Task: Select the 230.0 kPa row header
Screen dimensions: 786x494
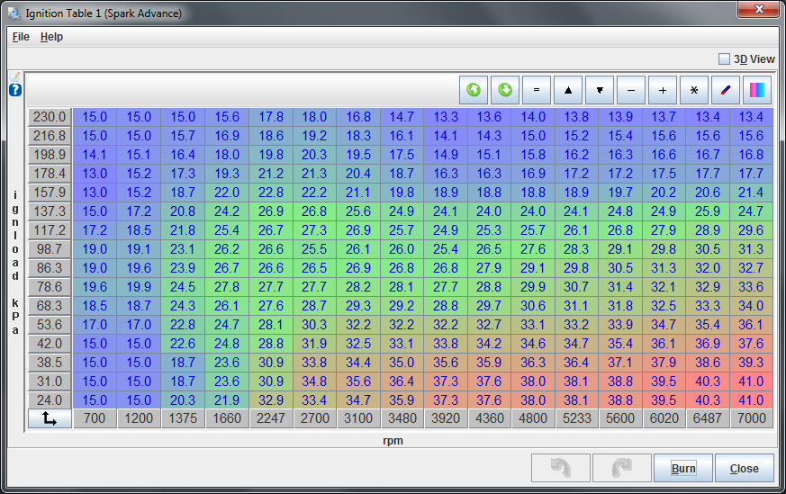Action: point(50,117)
